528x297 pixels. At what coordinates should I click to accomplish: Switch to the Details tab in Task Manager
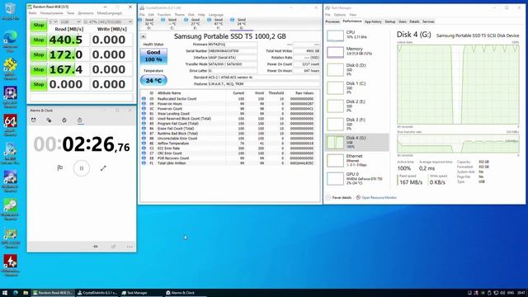pos(414,21)
